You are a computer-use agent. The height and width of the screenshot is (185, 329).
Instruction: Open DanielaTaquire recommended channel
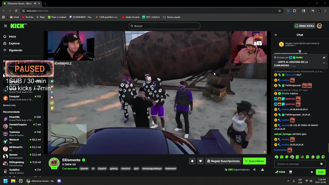click(x=22, y=126)
